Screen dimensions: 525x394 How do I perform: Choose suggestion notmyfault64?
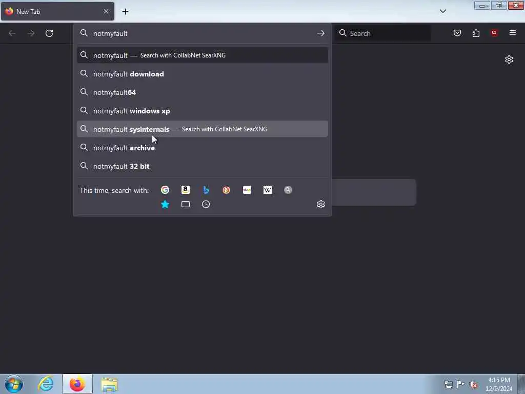pos(202,92)
